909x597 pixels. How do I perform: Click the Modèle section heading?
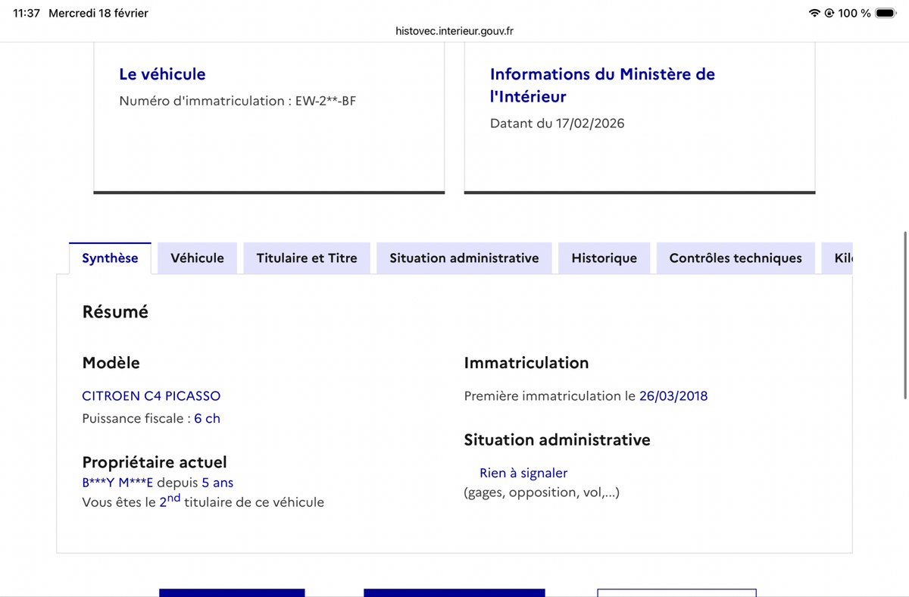[x=111, y=363]
